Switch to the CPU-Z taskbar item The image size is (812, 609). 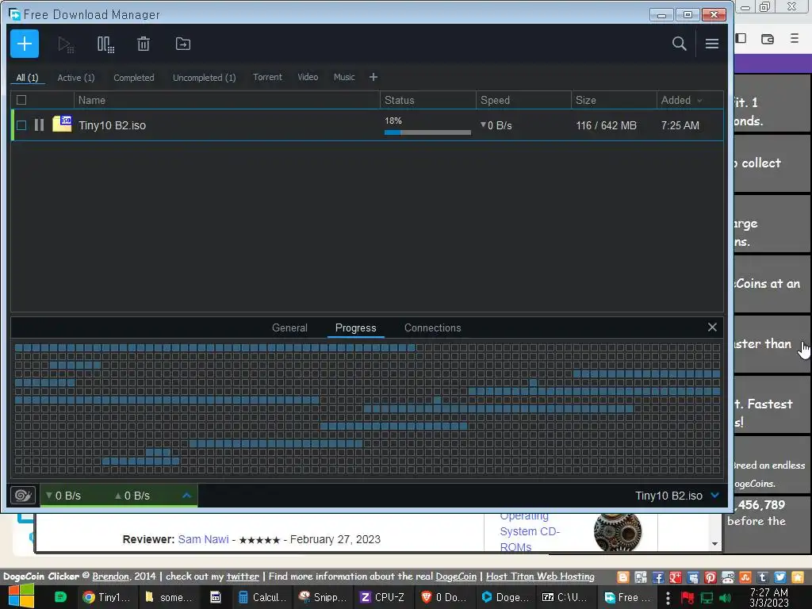point(382,597)
